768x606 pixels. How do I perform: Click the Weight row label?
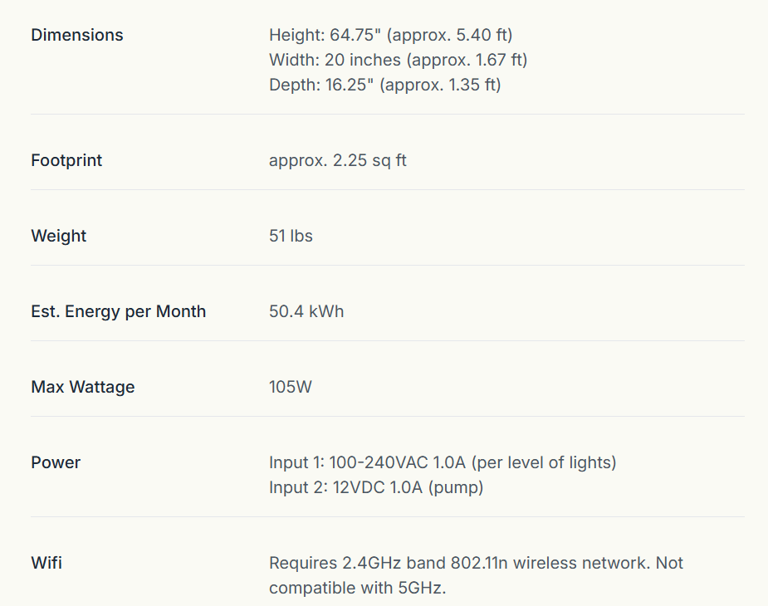[x=58, y=236]
